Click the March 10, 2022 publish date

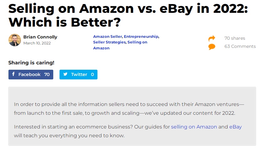pos(37,43)
